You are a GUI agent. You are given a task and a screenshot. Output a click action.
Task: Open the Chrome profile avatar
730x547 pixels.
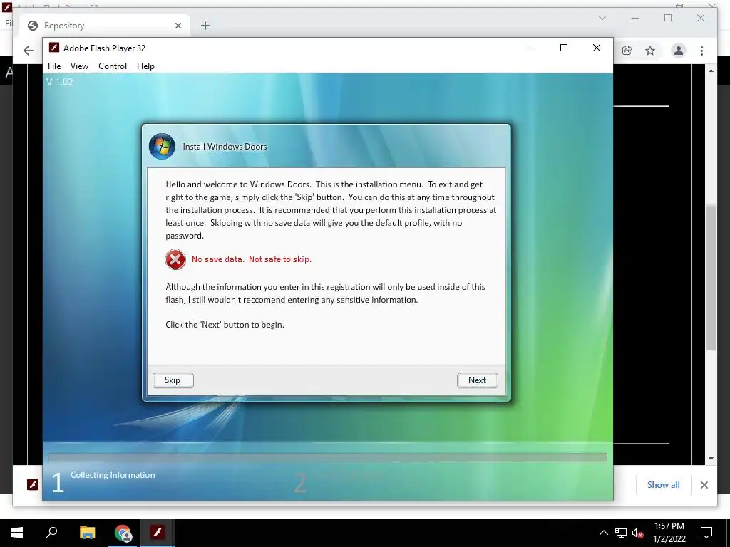coord(679,51)
